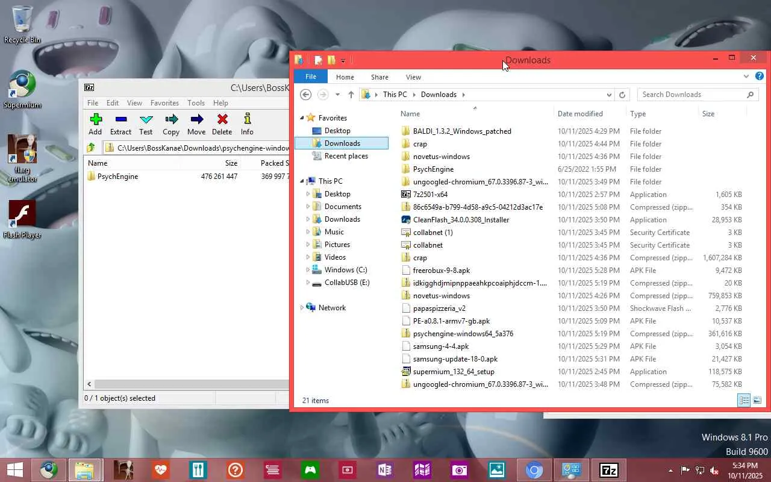Select supermium_132_64_setup file

454,372
